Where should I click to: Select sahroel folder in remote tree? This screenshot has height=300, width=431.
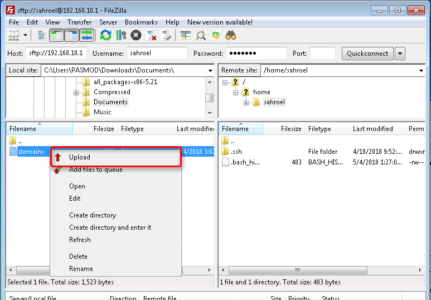point(274,102)
